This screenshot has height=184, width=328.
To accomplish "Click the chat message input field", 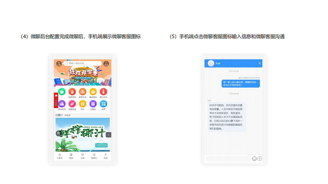I will pos(229,159).
